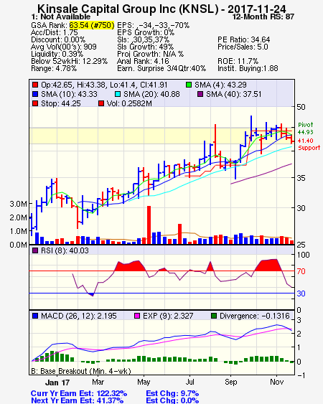
Task: Click the green Pivot 44.93 label
Action: tap(306, 128)
